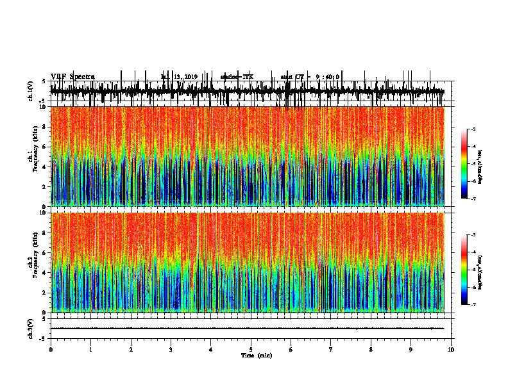Click the ch.1 colorbar log(PSD) label
Viewport: 508px width, 392px height.
pos(480,167)
